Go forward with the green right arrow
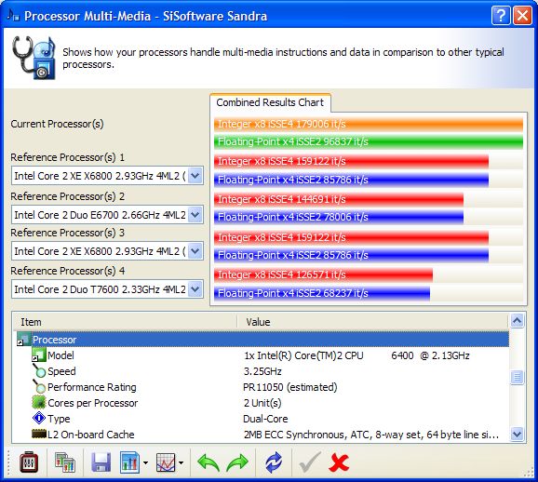 237,462
